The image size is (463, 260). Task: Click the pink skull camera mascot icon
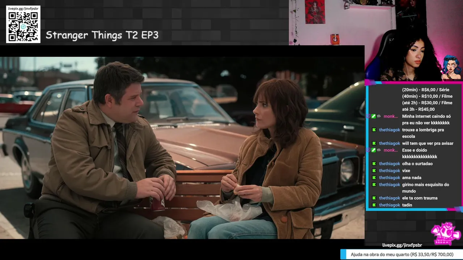446,234
